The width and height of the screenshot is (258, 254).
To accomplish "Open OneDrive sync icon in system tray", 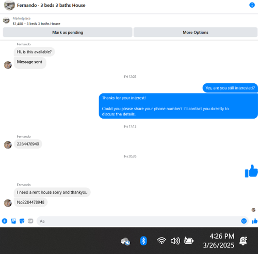I will tap(125, 241).
